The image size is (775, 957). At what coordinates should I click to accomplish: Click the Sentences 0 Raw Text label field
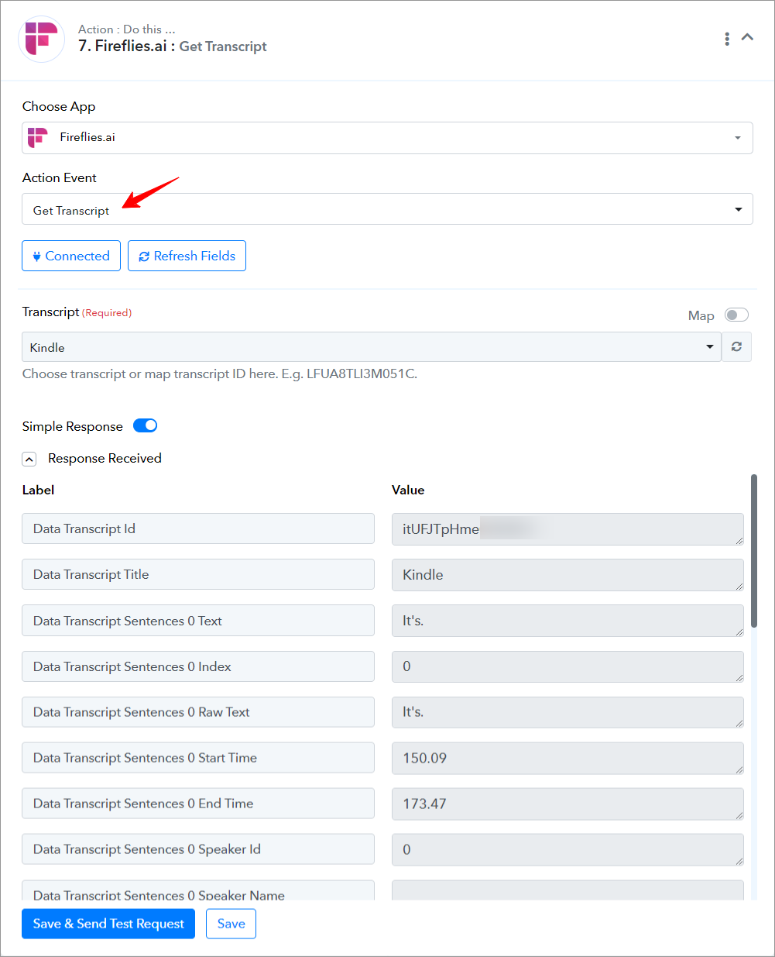(x=198, y=712)
